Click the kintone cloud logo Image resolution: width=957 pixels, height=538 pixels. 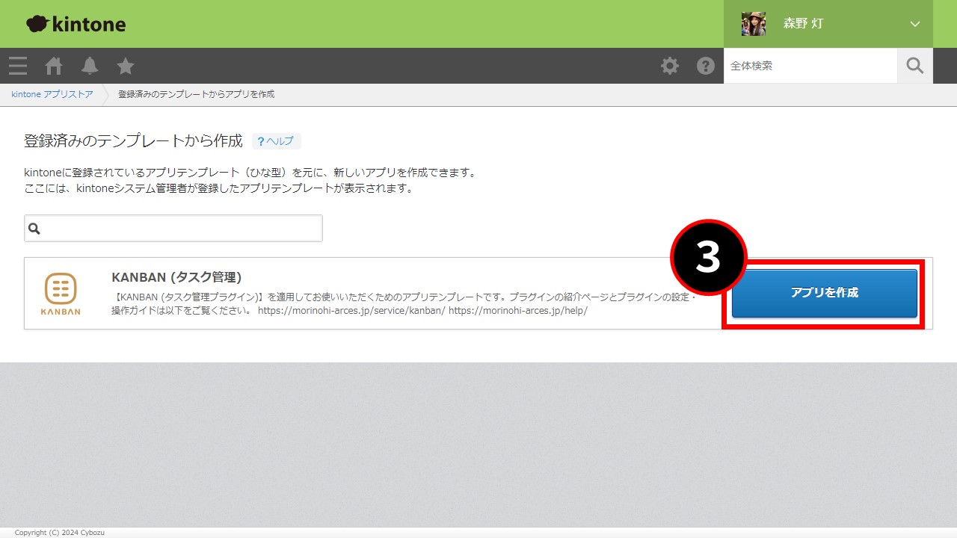[x=76, y=24]
